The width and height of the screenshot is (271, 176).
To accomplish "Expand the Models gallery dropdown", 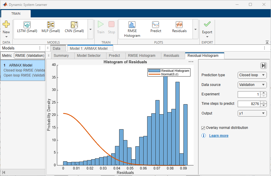I will (x=91, y=29).
